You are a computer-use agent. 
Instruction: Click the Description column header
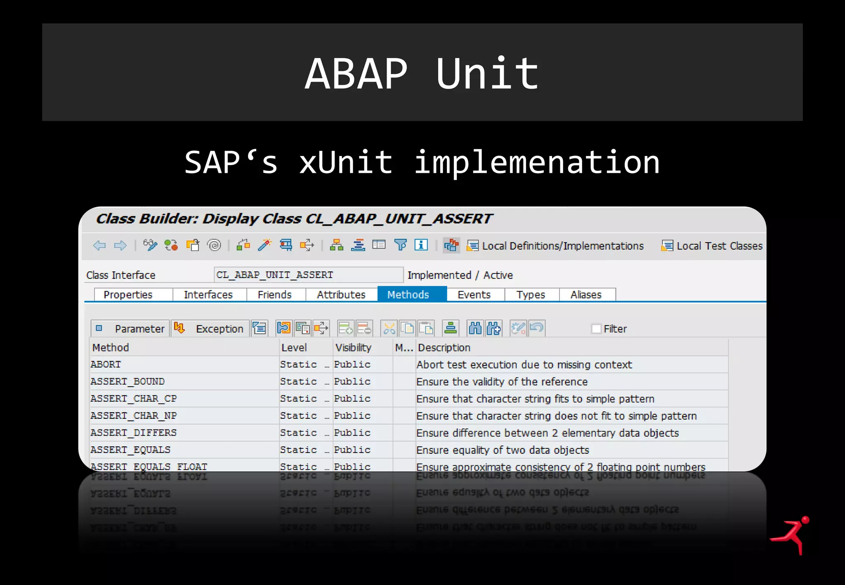[x=572, y=347]
